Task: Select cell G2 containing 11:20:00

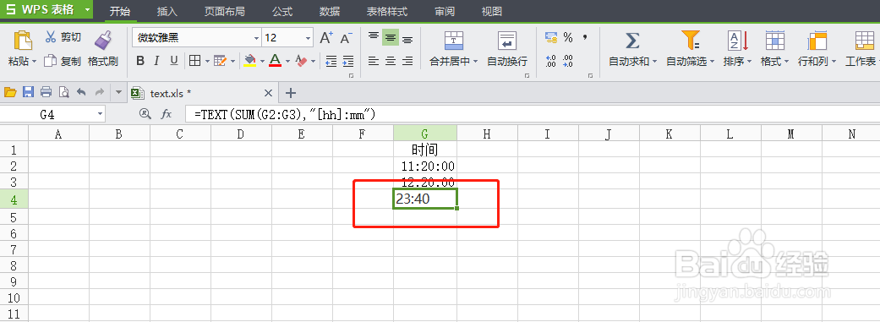Action: click(x=425, y=166)
